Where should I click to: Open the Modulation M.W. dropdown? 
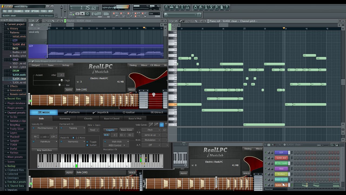click(151, 140)
